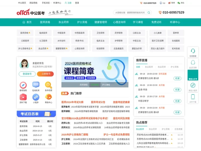Open 心理咨询师 in the main navbar

click(x=119, y=22)
